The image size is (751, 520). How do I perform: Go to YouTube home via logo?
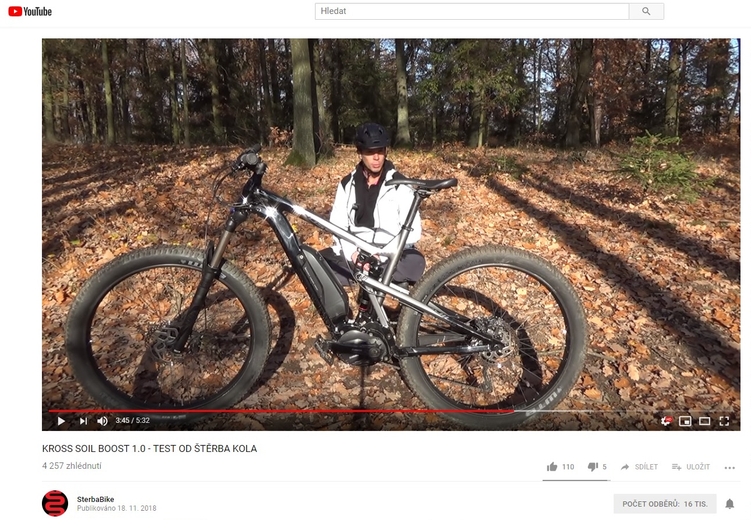[30, 11]
